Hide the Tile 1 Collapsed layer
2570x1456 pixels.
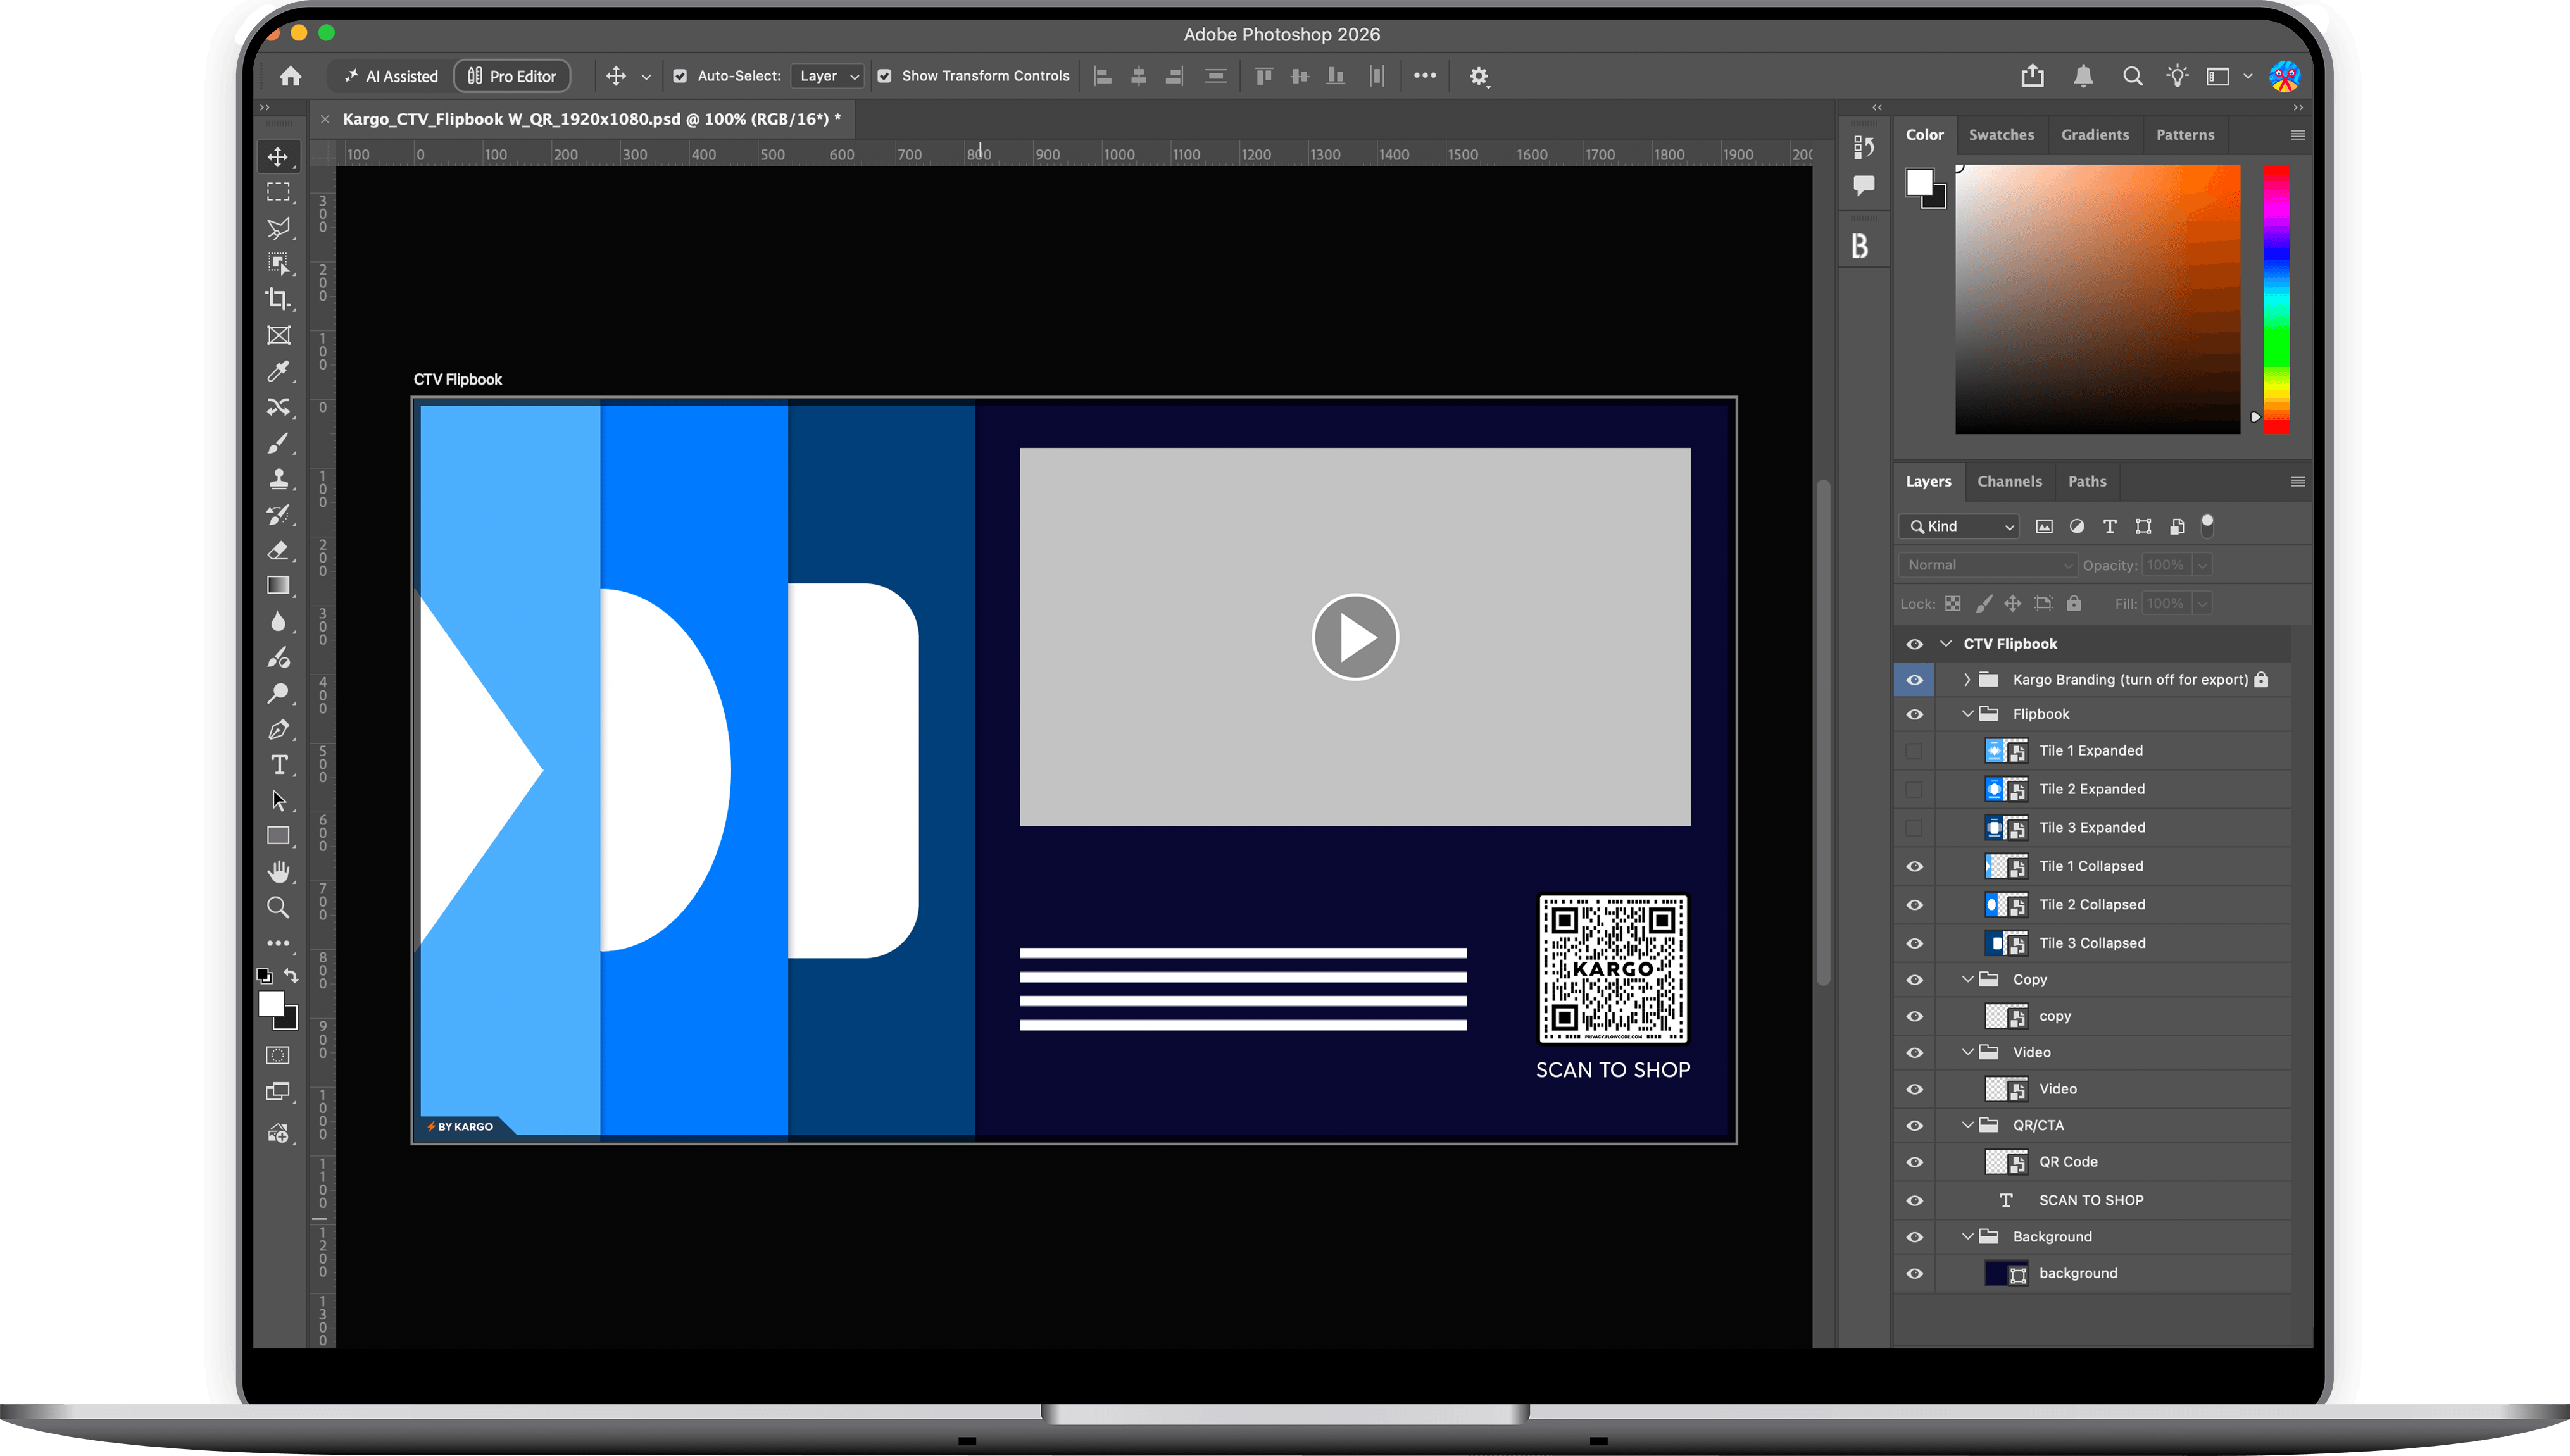[1914, 866]
